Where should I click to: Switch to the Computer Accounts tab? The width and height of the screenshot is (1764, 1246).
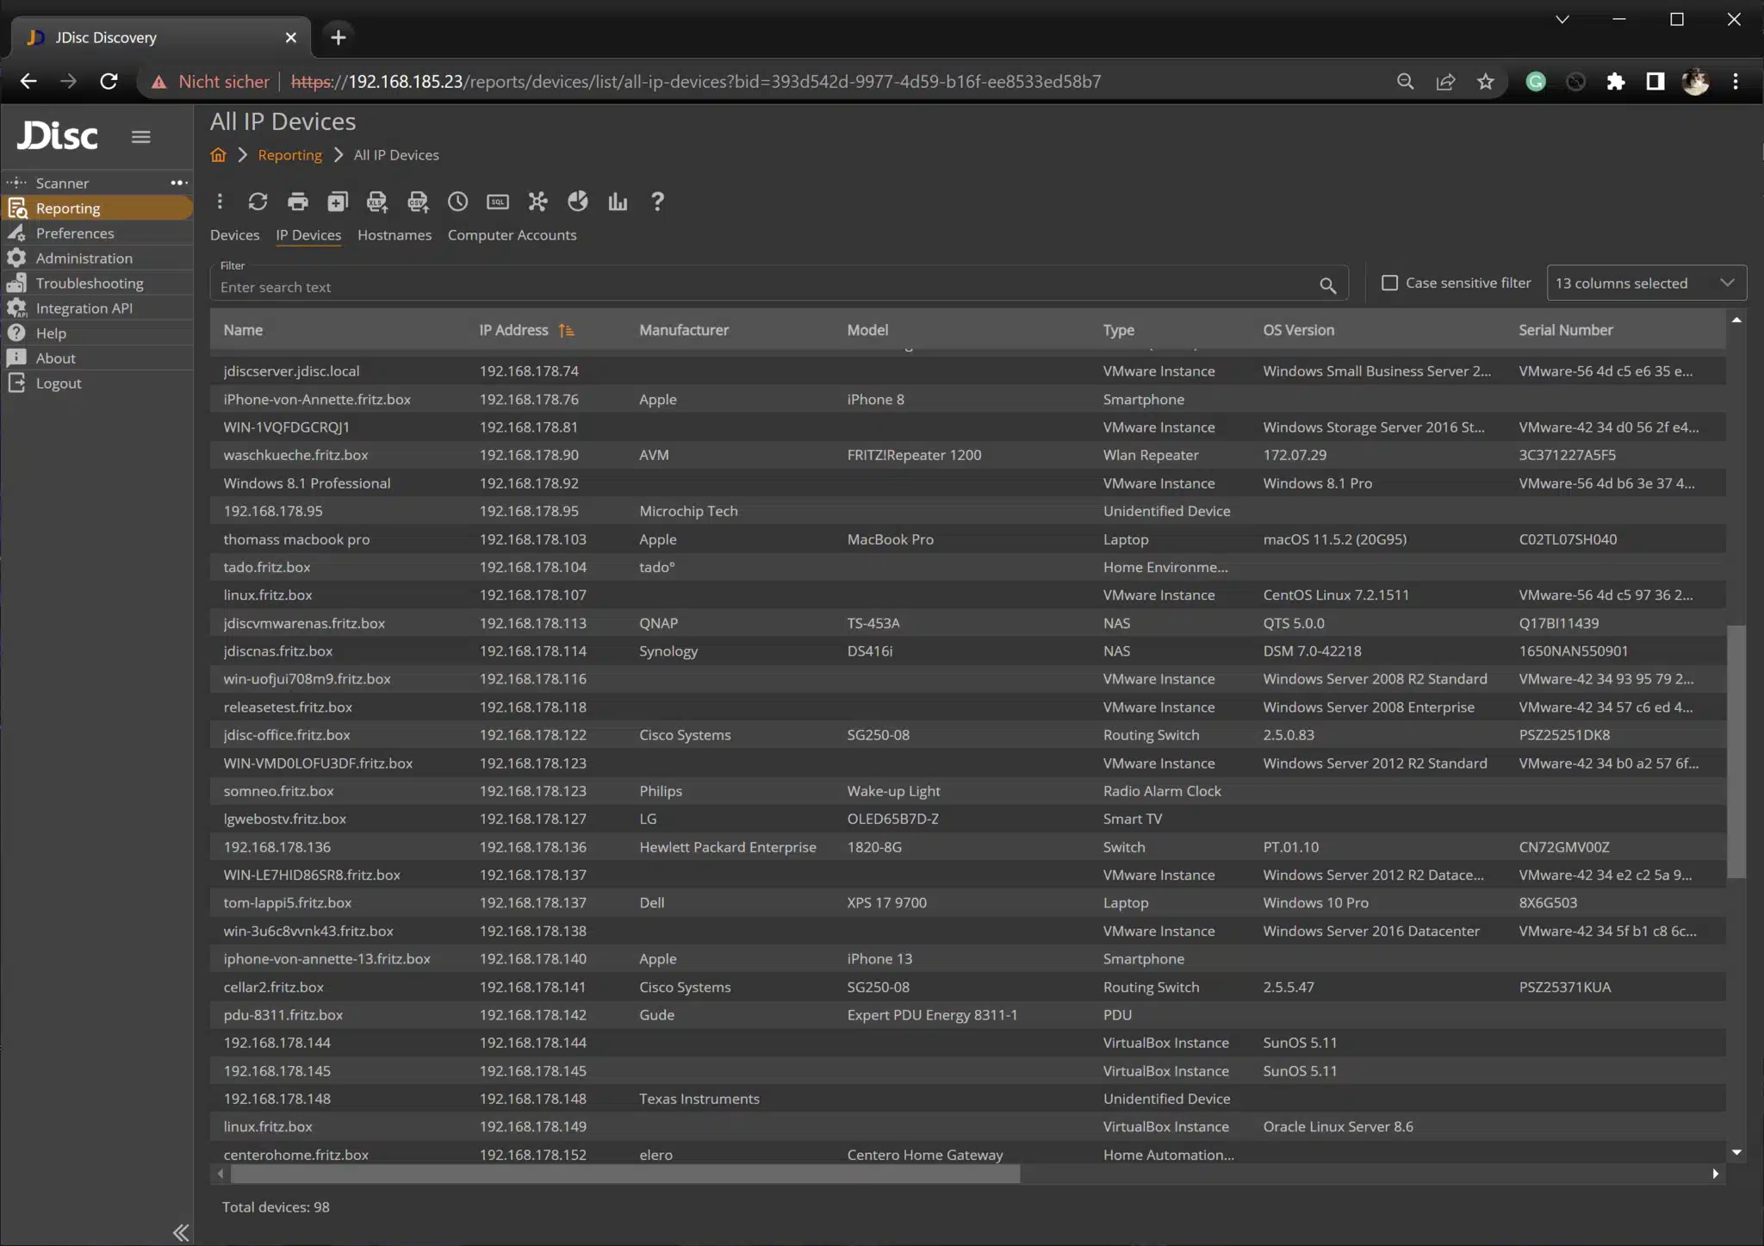click(512, 234)
